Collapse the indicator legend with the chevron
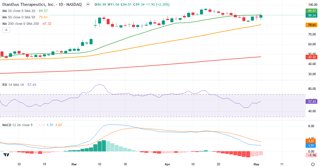The image size is (320, 168). coord(6,30)
